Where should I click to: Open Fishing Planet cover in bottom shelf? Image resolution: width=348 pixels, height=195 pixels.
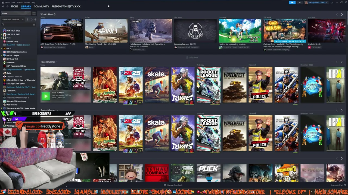[183, 173]
